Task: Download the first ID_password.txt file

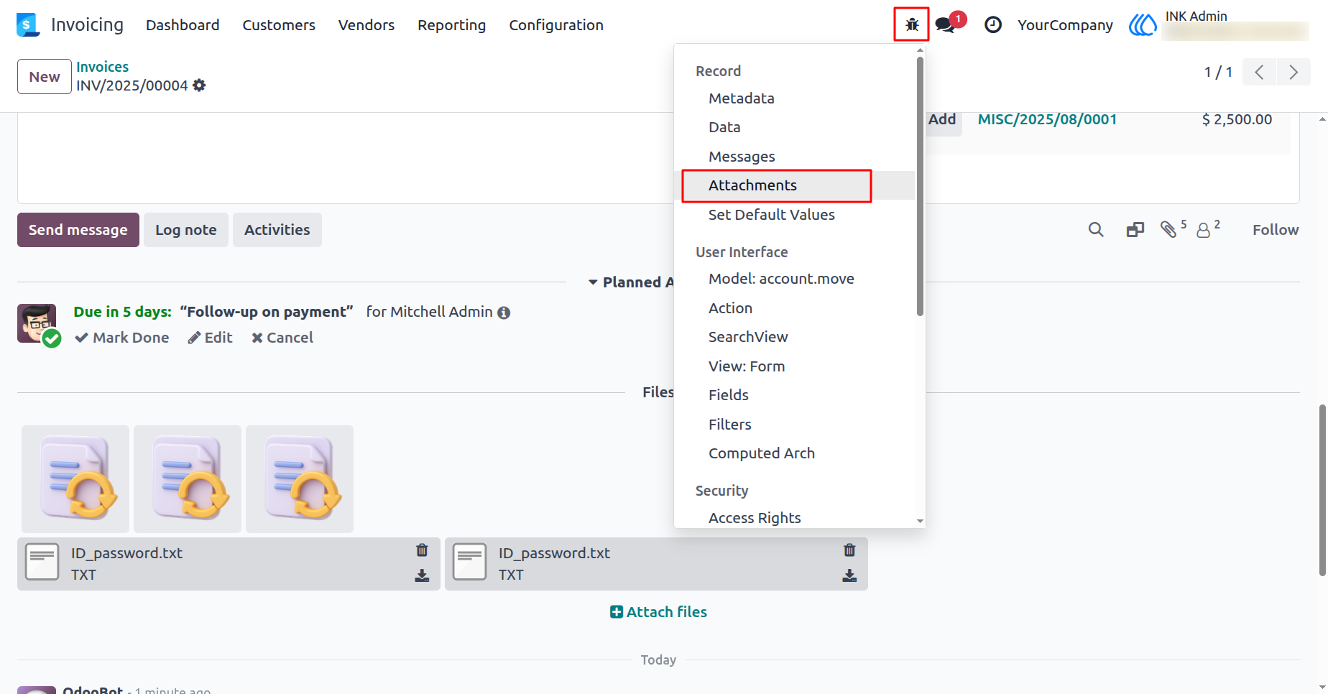Action: pos(422,576)
